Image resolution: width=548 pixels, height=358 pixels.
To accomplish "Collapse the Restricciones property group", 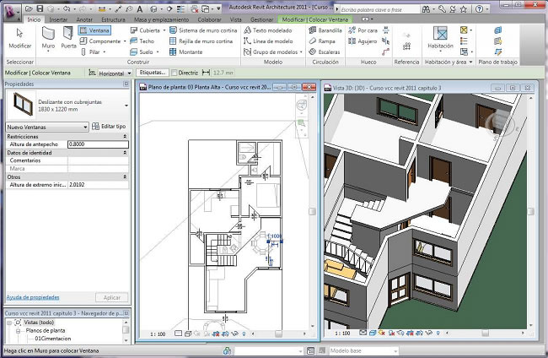I will [126, 136].
